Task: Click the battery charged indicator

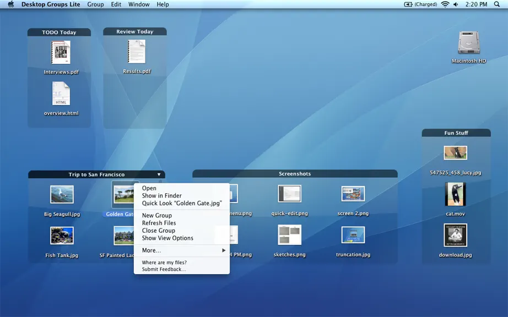Action: 420,4
